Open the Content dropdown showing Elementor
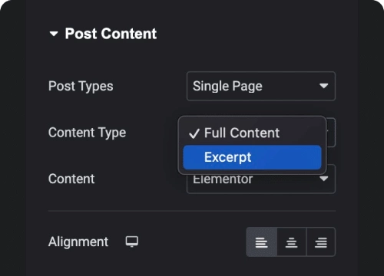 click(261, 184)
